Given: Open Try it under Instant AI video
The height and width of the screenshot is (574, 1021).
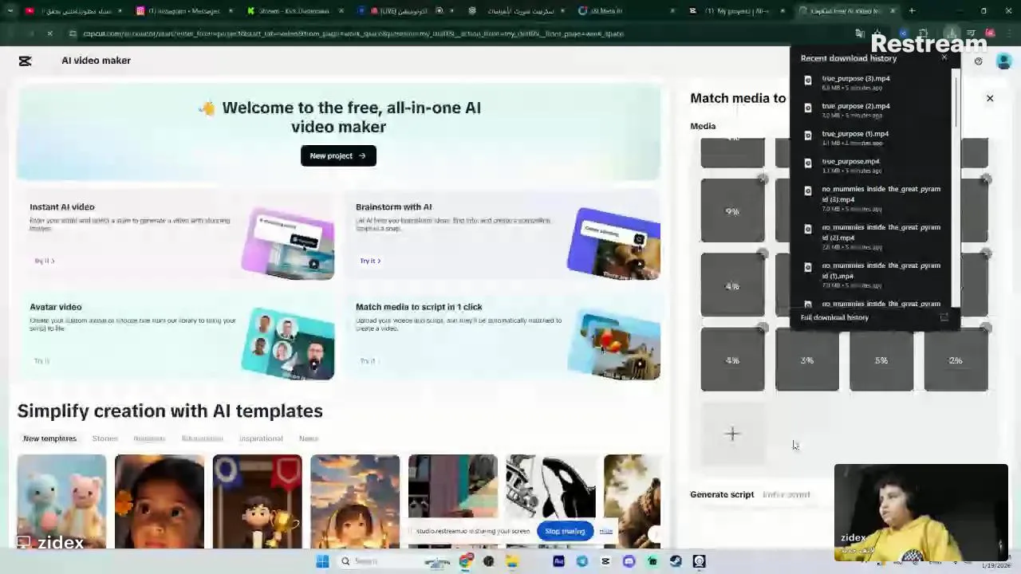Looking at the screenshot, I should point(45,261).
